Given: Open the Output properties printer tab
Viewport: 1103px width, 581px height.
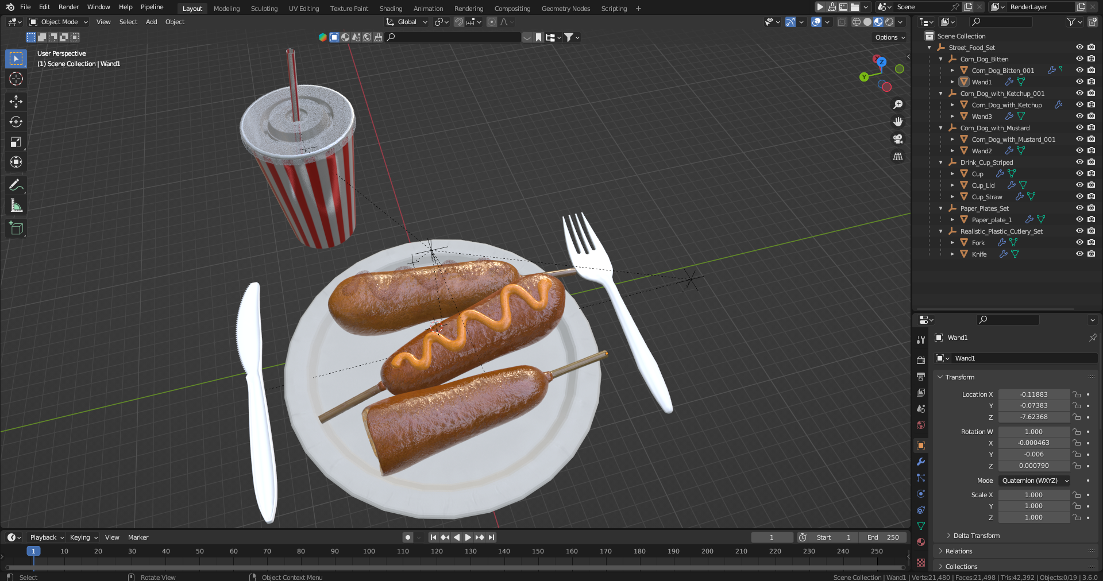Looking at the screenshot, I should pyautogui.click(x=921, y=376).
